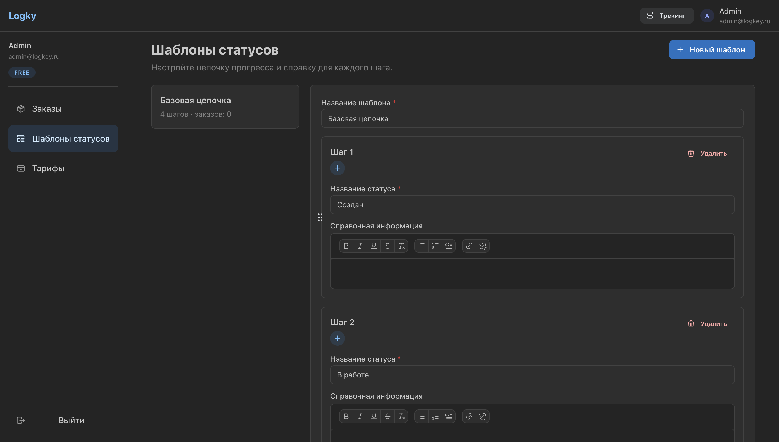Open Заказы in the sidebar
Screen dimensions: 779x442
pyautogui.click(x=63, y=109)
